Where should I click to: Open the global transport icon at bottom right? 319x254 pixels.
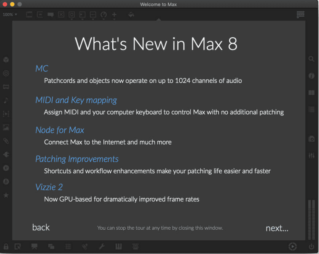point(293,246)
